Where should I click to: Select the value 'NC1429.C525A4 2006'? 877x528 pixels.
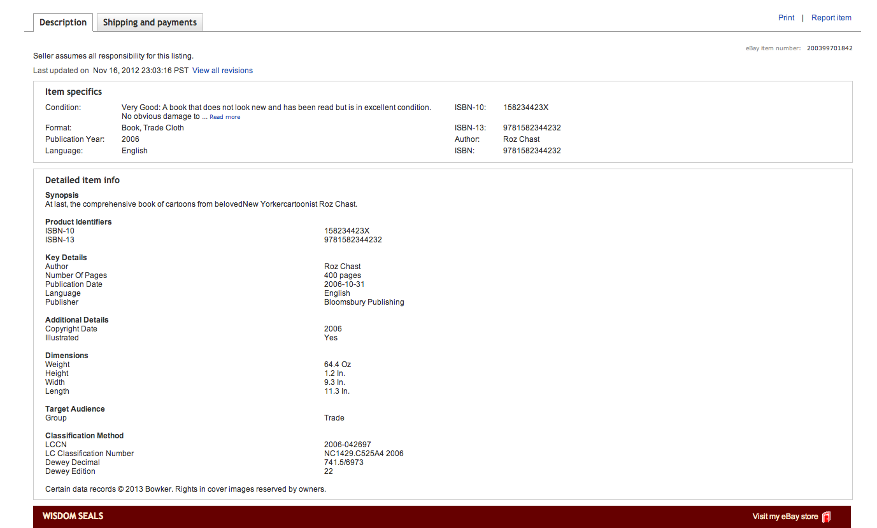click(364, 454)
